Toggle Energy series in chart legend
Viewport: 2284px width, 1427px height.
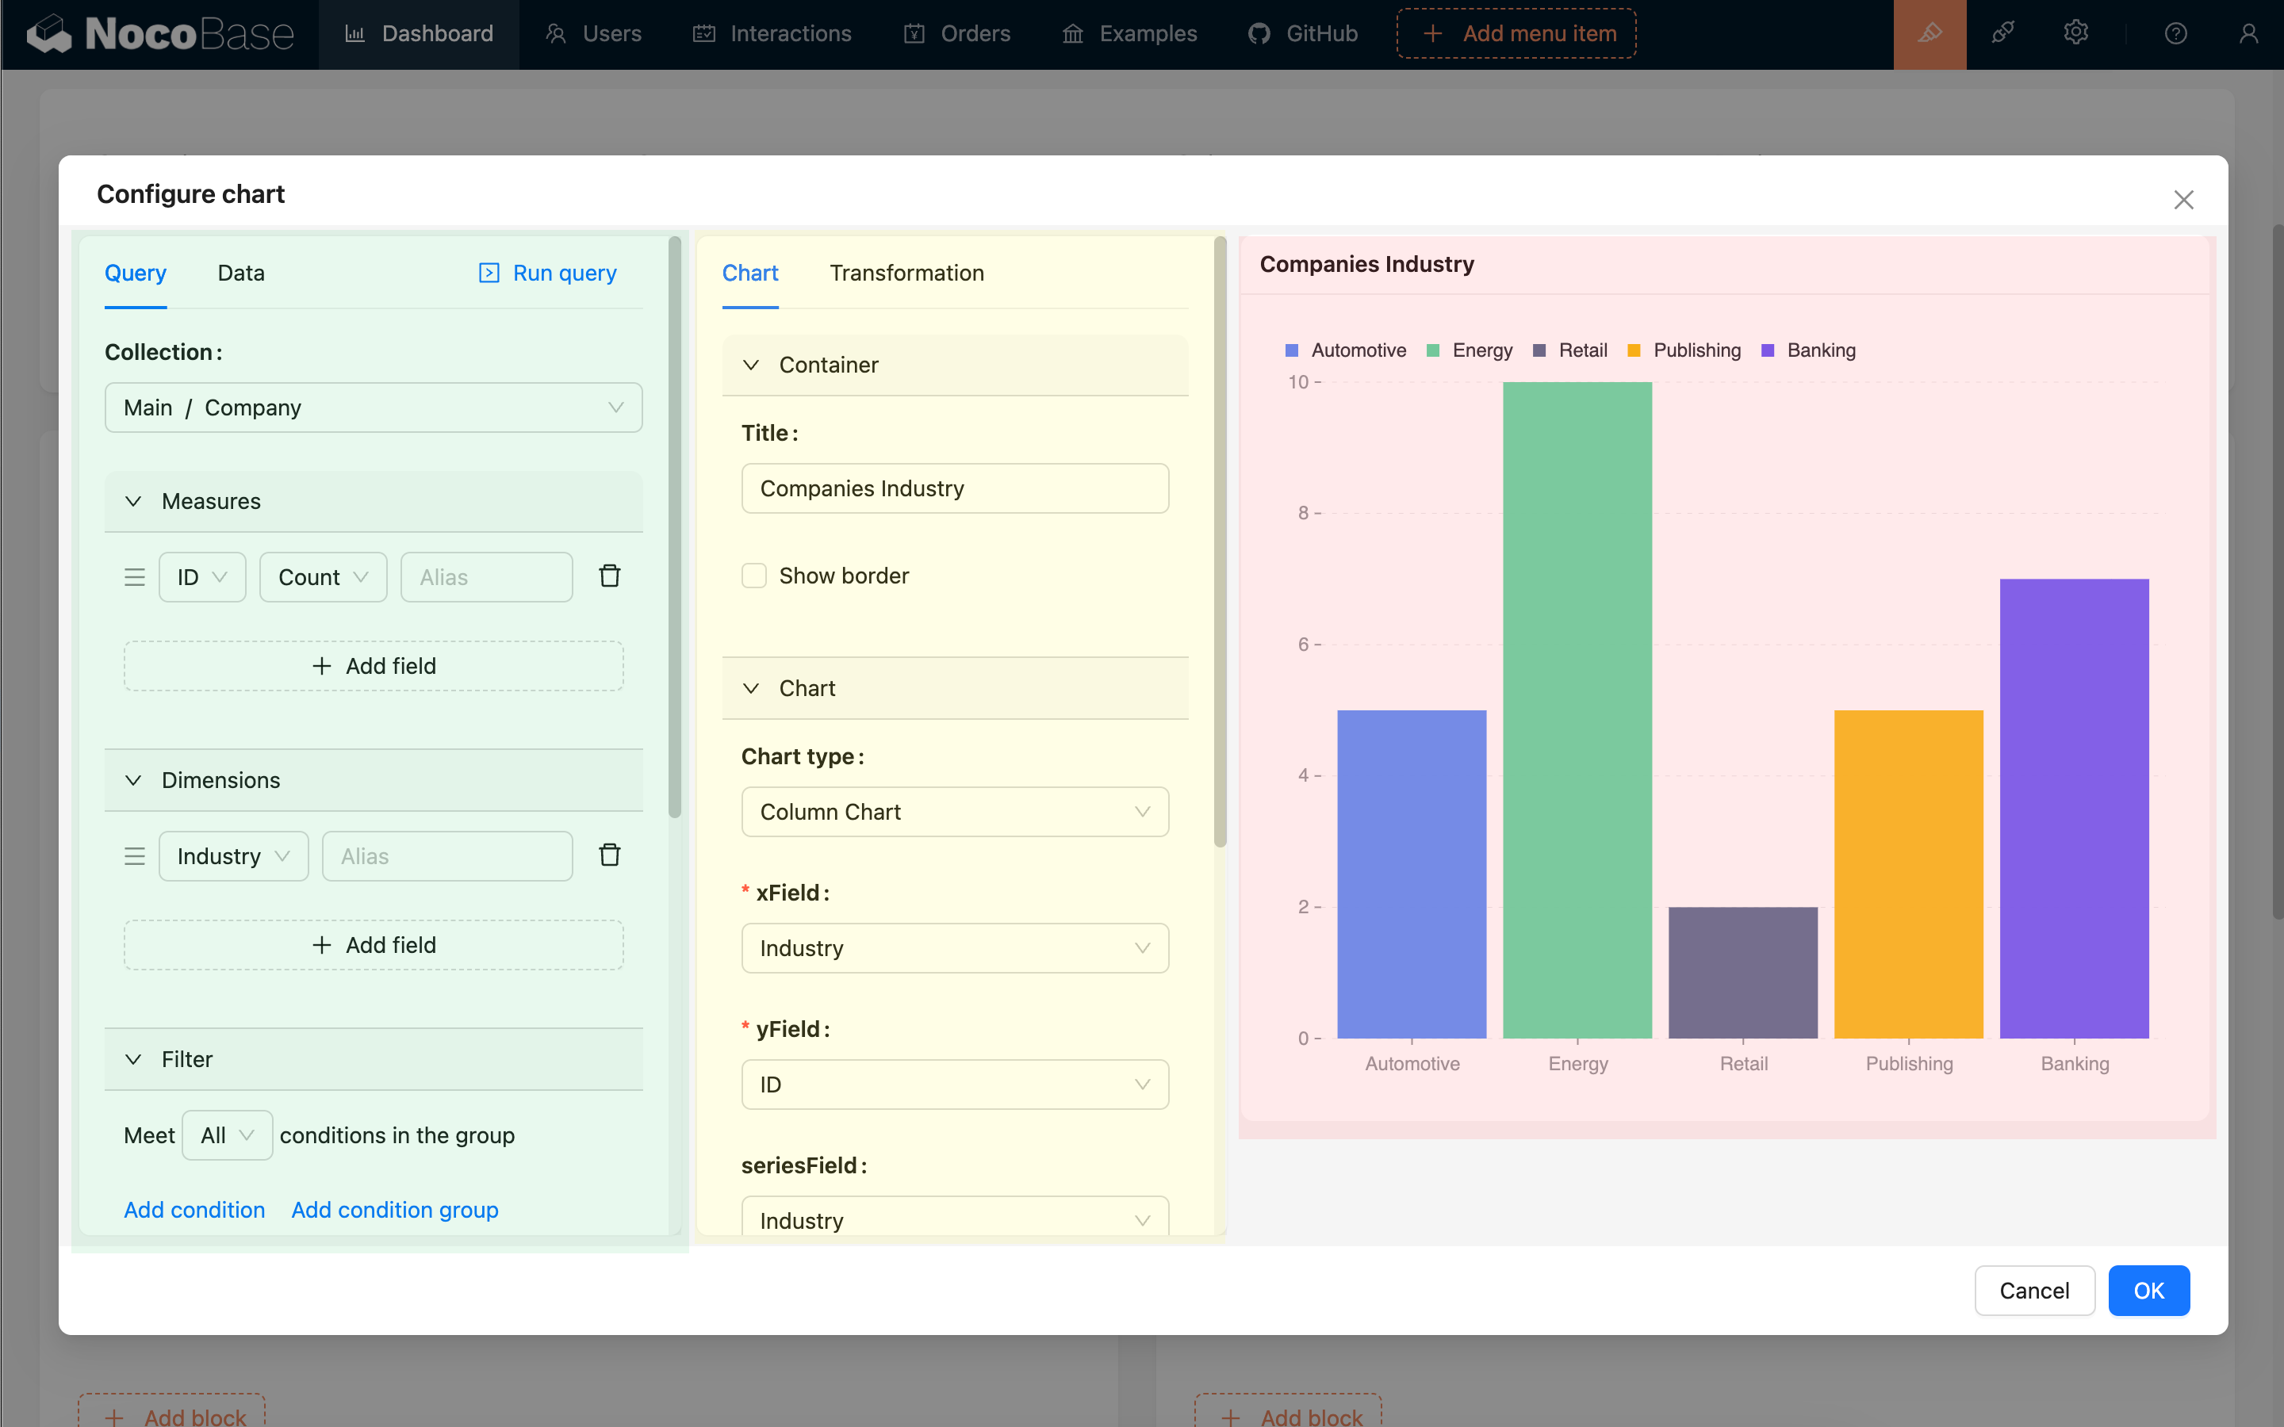1481,350
